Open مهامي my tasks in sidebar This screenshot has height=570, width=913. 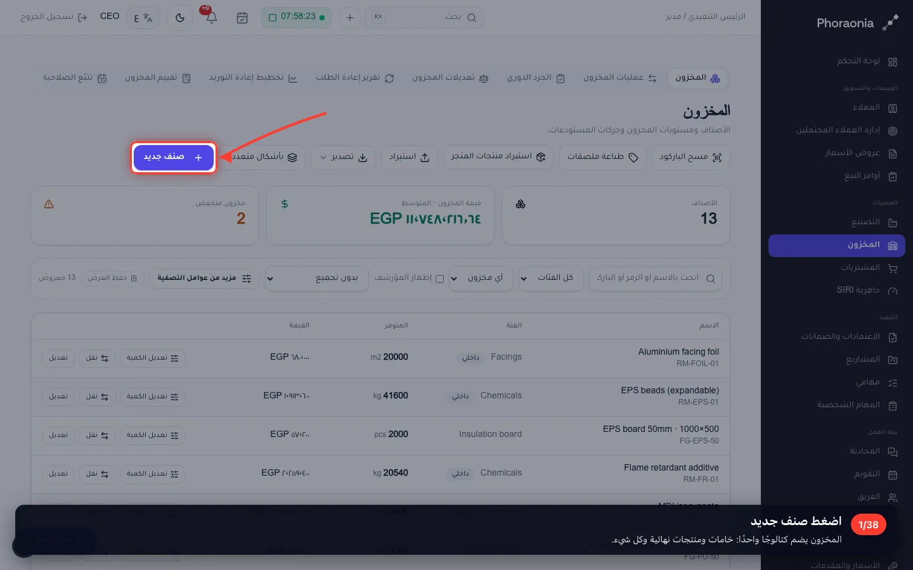pos(837,383)
